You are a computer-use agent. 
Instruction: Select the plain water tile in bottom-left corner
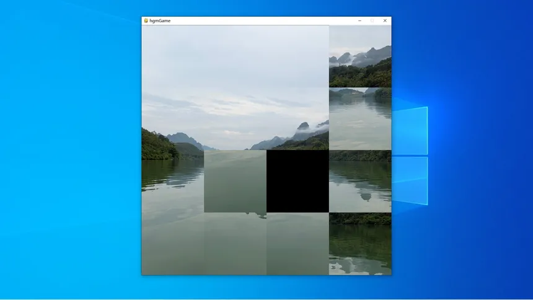point(173,244)
